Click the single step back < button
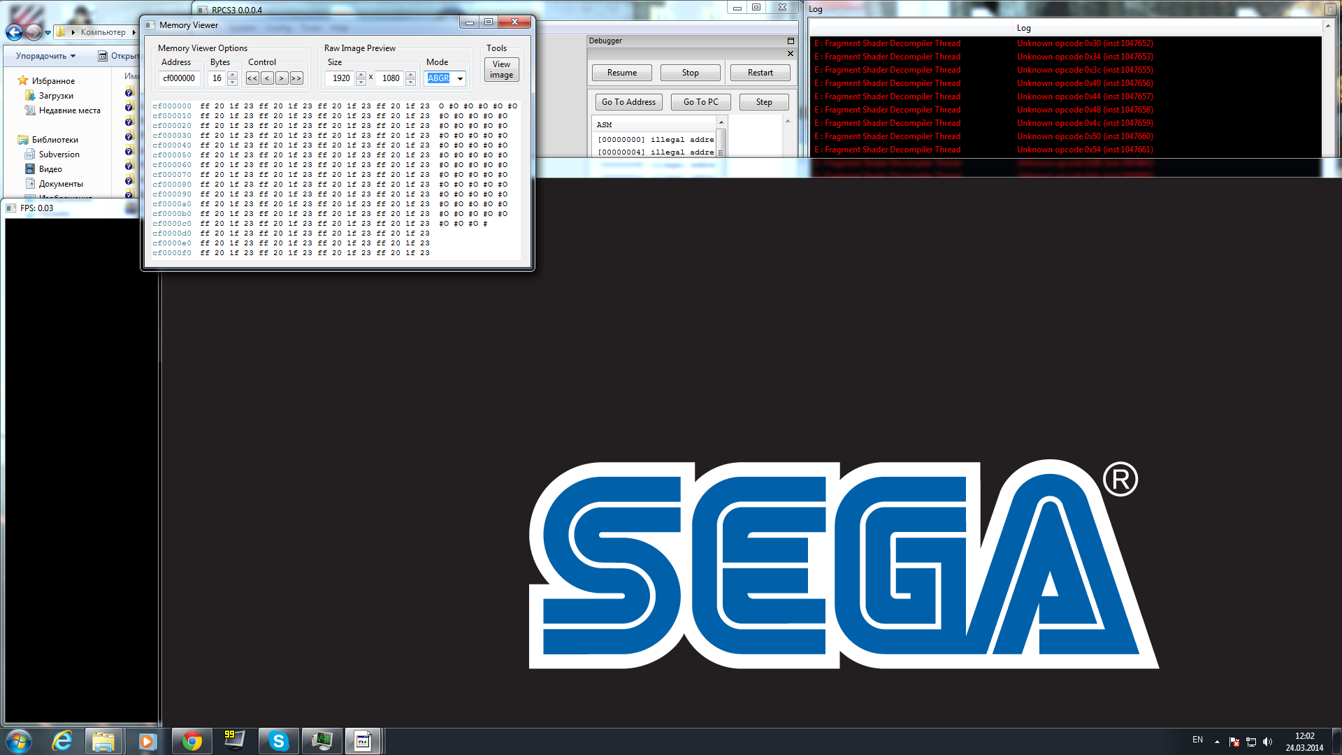This screenshot has height=755, width=1342. tap(267, 78)
